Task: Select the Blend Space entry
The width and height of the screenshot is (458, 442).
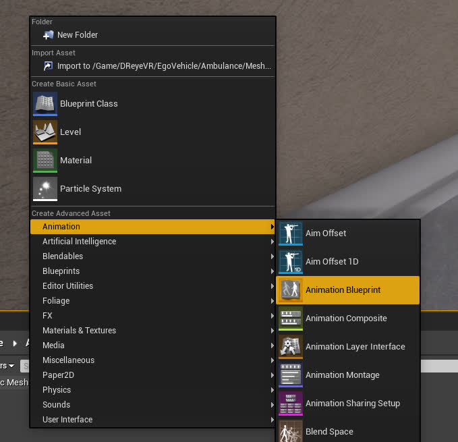Action: click(x=329, y=432)
